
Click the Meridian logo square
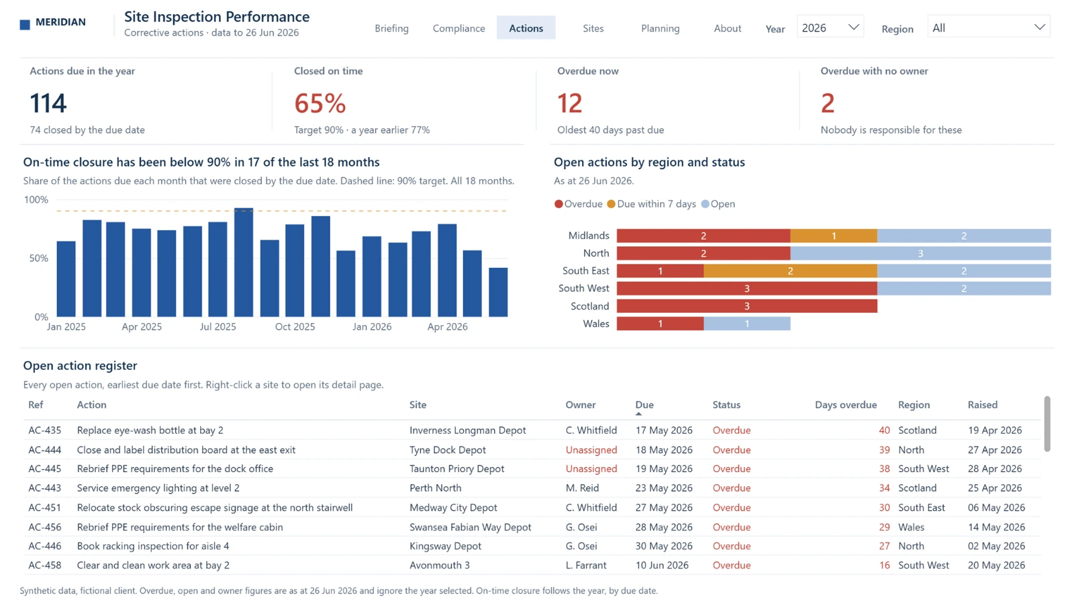coord(25,25)
